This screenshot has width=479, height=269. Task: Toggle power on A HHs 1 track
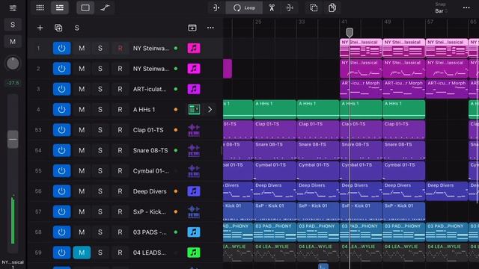(x=61, y=110)
